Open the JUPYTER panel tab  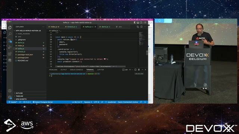pyautogui.click(x=100, y=70)
